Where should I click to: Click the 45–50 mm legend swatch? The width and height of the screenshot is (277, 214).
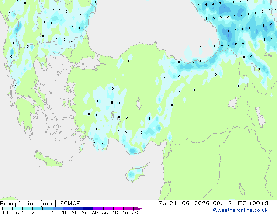point(128,208)
